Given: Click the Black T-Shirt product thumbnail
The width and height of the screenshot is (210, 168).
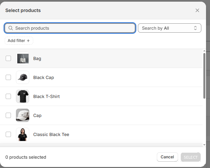Looking at the screenshot, I should pyautogui.click(x=23, y=97).
